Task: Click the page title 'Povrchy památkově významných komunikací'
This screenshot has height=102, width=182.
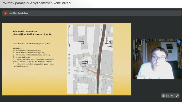Action: (36, 3)
